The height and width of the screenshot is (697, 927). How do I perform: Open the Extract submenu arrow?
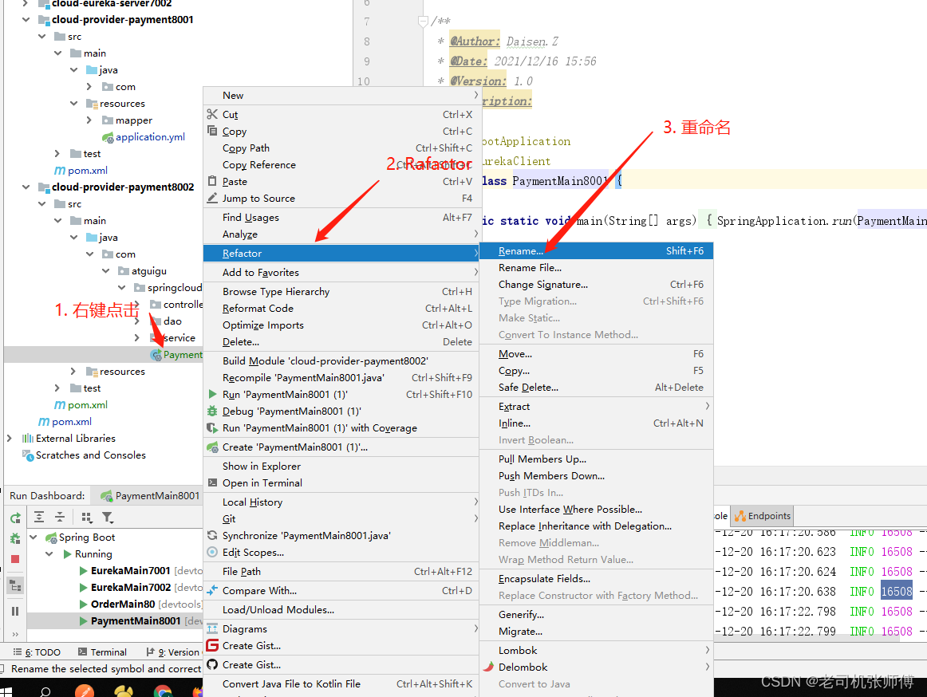pyautogui.click(x=707, y=406)
